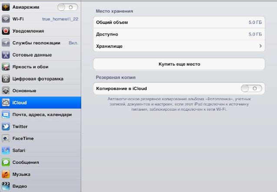Toggle the Авиарежим airplane mode switch
277x192 pixels.
(67, 7)
